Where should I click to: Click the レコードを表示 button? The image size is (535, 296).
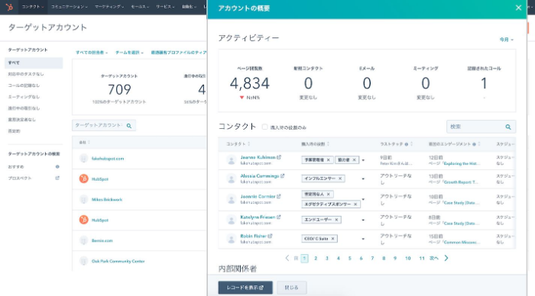245,288
